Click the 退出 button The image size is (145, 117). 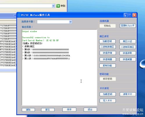(90, 110)
